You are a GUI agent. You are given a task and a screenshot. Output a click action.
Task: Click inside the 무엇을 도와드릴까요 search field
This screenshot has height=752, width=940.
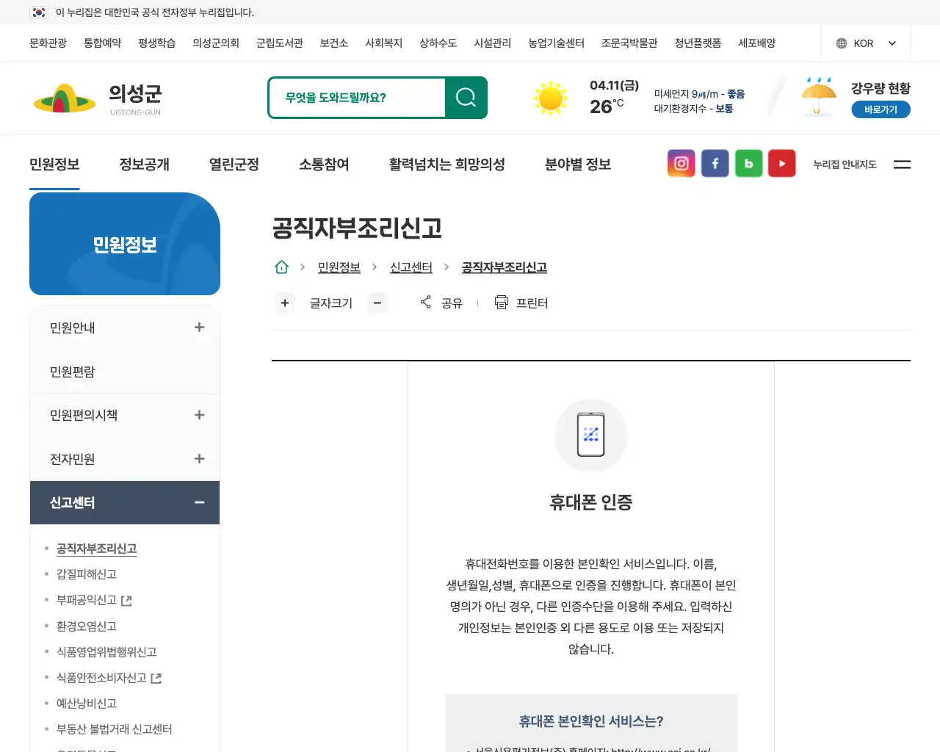coord(360,97)
